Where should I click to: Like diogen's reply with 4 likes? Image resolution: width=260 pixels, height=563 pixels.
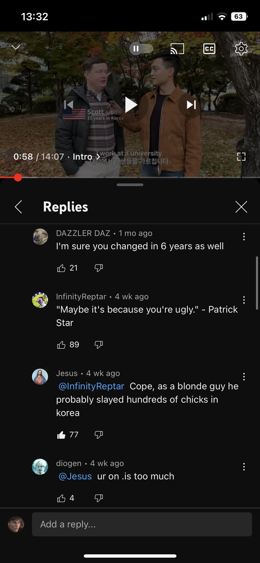click(61, 498)
